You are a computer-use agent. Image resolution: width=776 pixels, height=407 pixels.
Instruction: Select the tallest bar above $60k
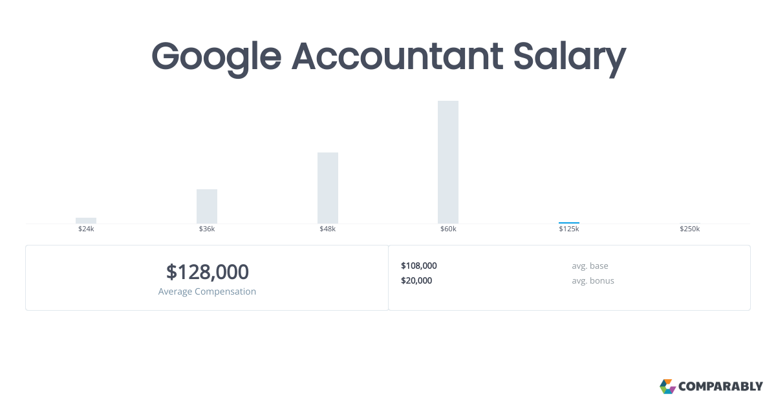coord(448,162)
